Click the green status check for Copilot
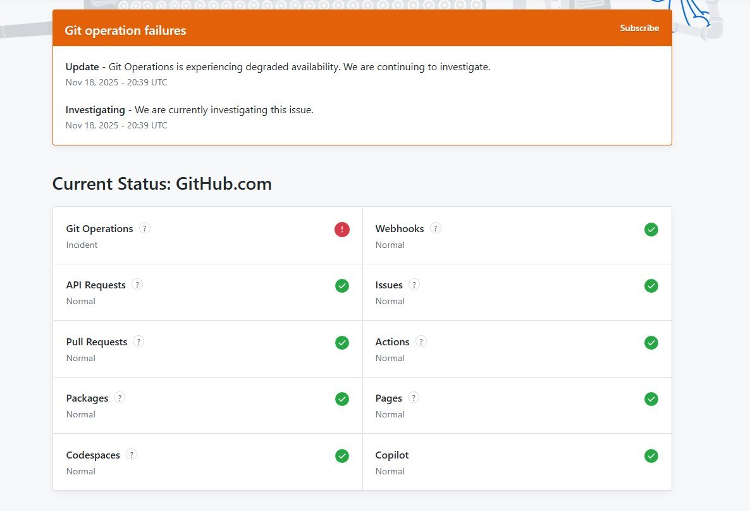This screenshot has height=511, width=750. coord(651,456)
